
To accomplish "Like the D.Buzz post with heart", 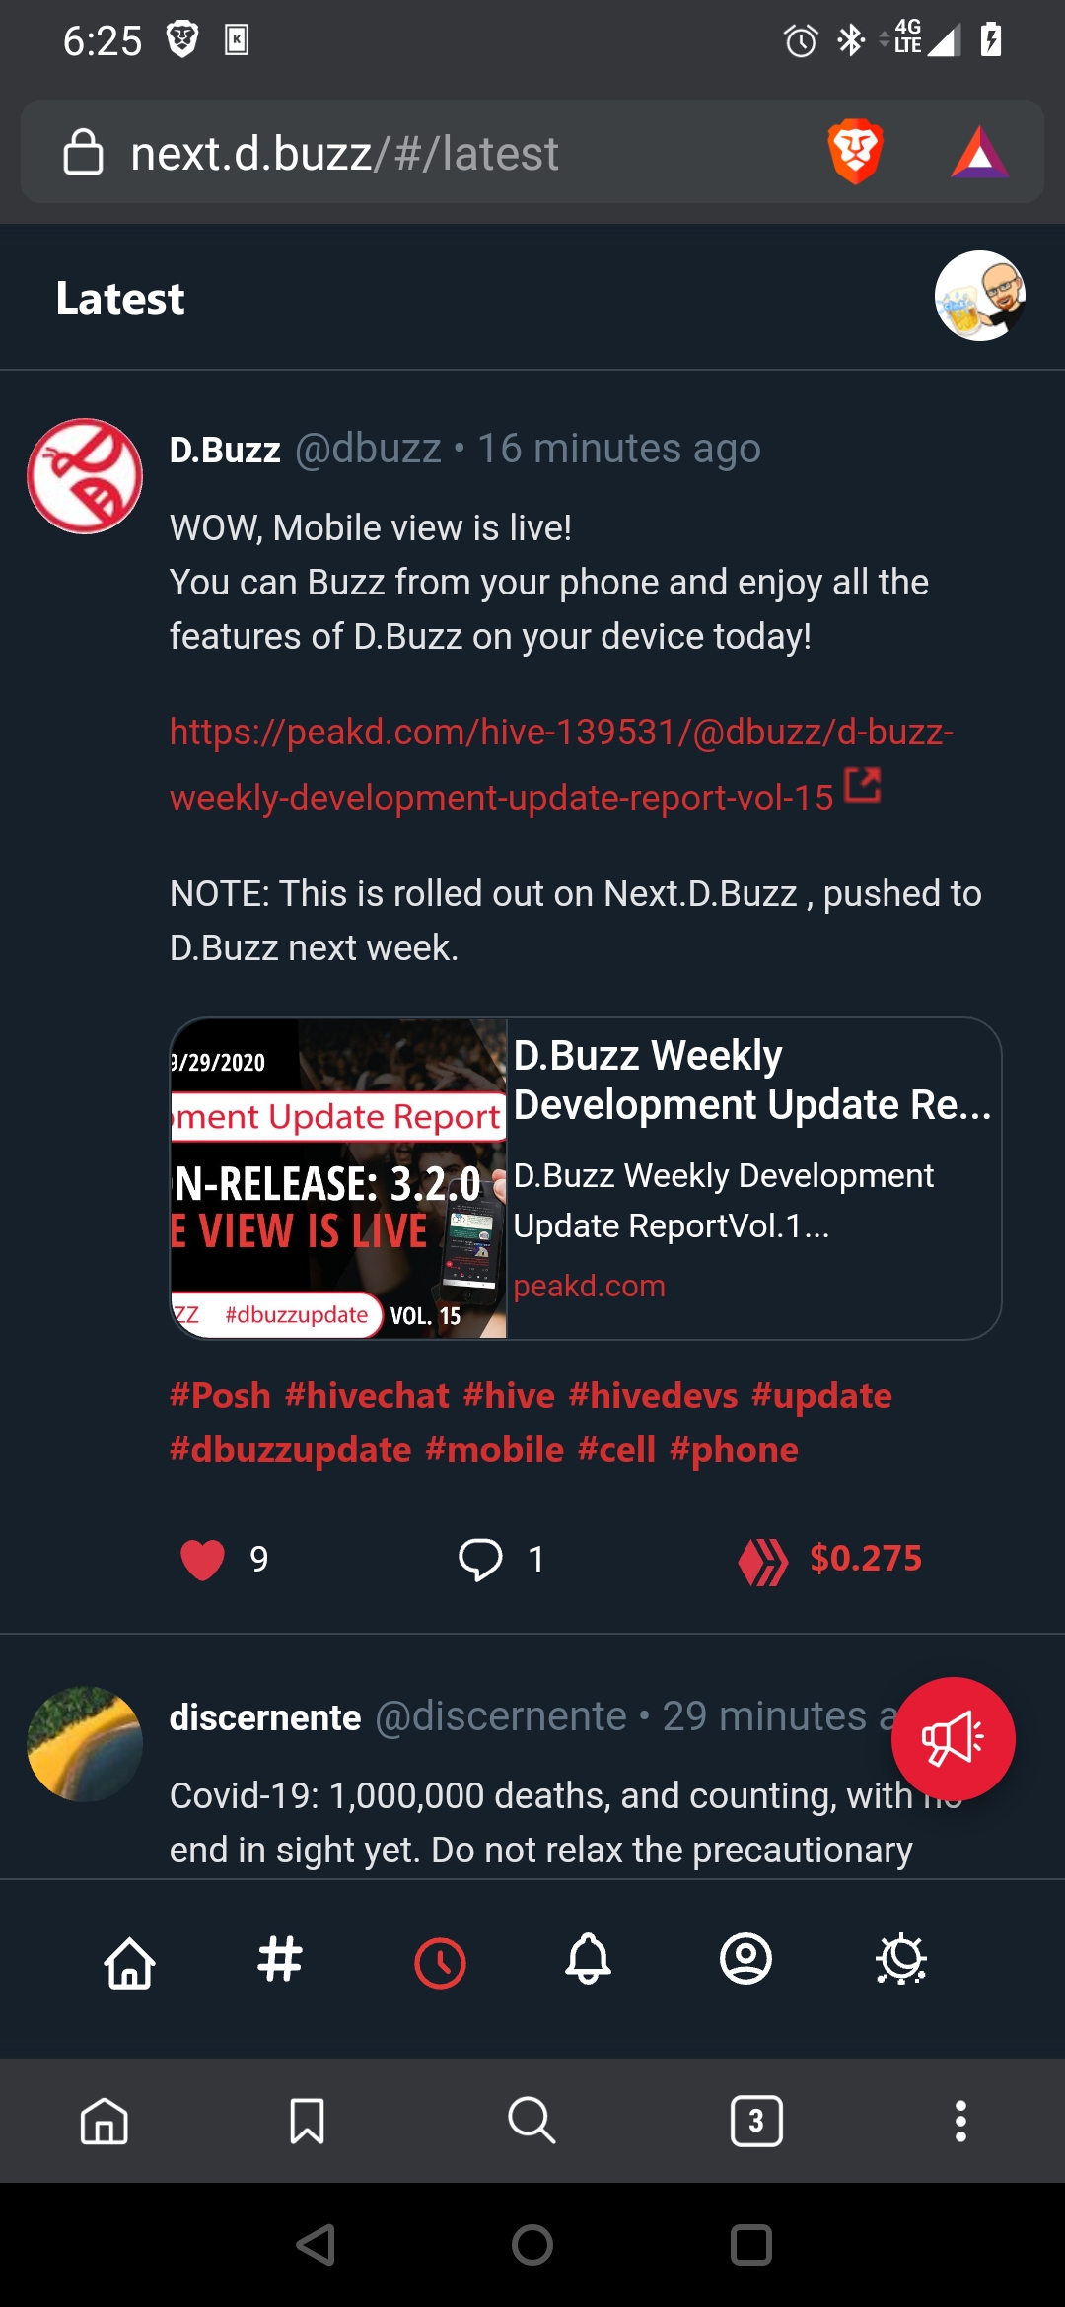I will click(x=202, y=1560).
